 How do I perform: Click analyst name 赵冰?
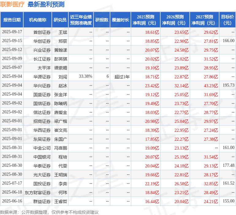(x=63, y=86)
